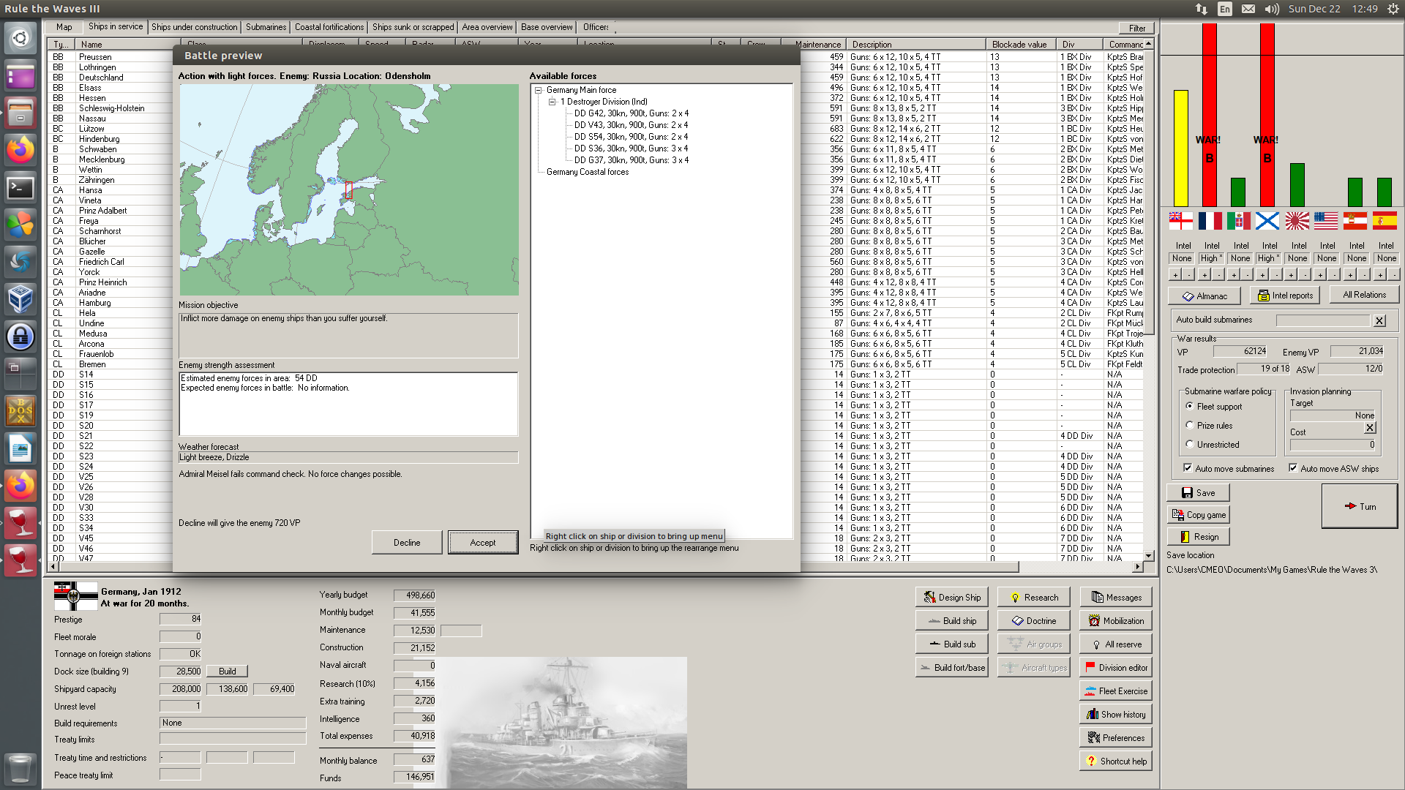Click the Japanese rising sun flag

pyautogui.click(x=1297, y=220)
